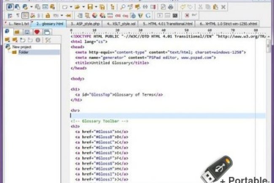Expand dropdown arrow after third top-toolbar icon
The height and width of the screenshot is (183, 274).
pos(32,7)
